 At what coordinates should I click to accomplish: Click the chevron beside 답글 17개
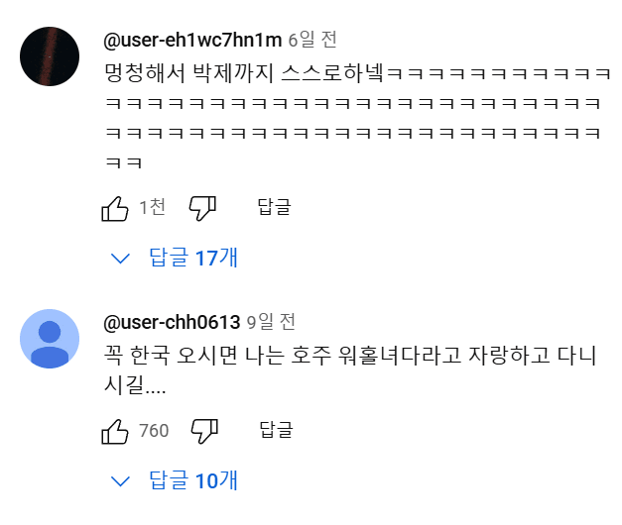121,259
